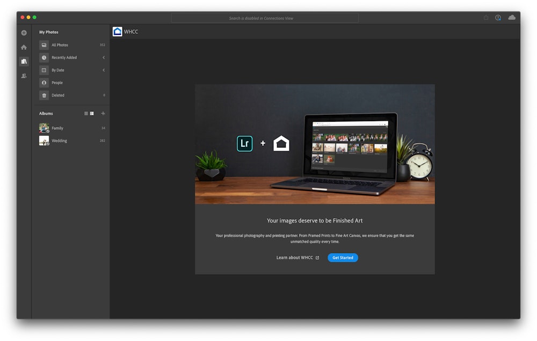Open the Family album thumbnail
The width and height of the screenshot is (537, 341).
[x=44, y=128]
